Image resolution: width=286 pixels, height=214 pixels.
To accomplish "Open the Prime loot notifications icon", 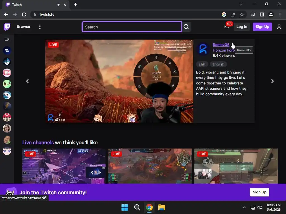I will point(227,27).
